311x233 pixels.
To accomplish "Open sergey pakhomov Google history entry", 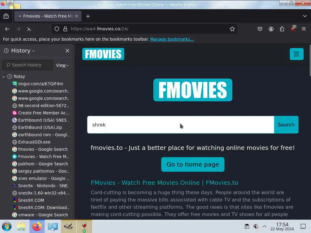I will pyautogui.click(x=40, y=171).
